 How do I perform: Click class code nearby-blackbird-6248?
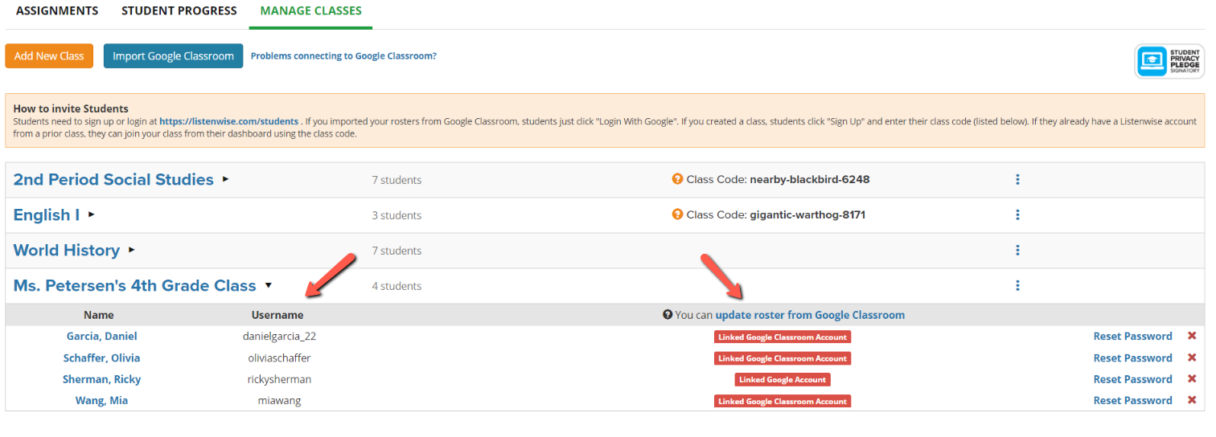[x=809, y=180]
